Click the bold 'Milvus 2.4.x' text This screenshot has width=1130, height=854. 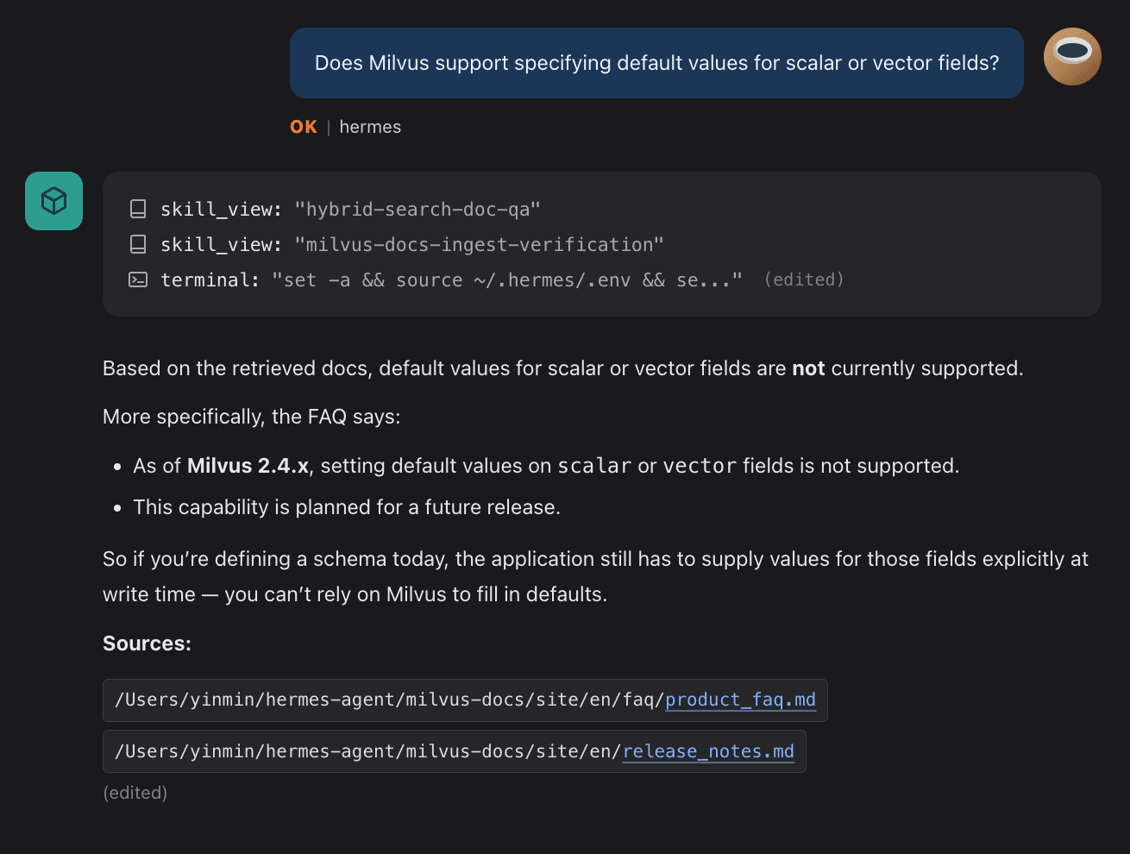[248, 466]
